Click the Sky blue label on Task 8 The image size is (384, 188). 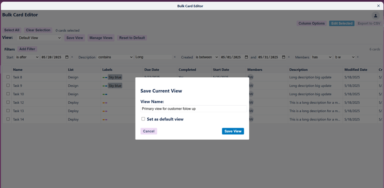[115, 77]
